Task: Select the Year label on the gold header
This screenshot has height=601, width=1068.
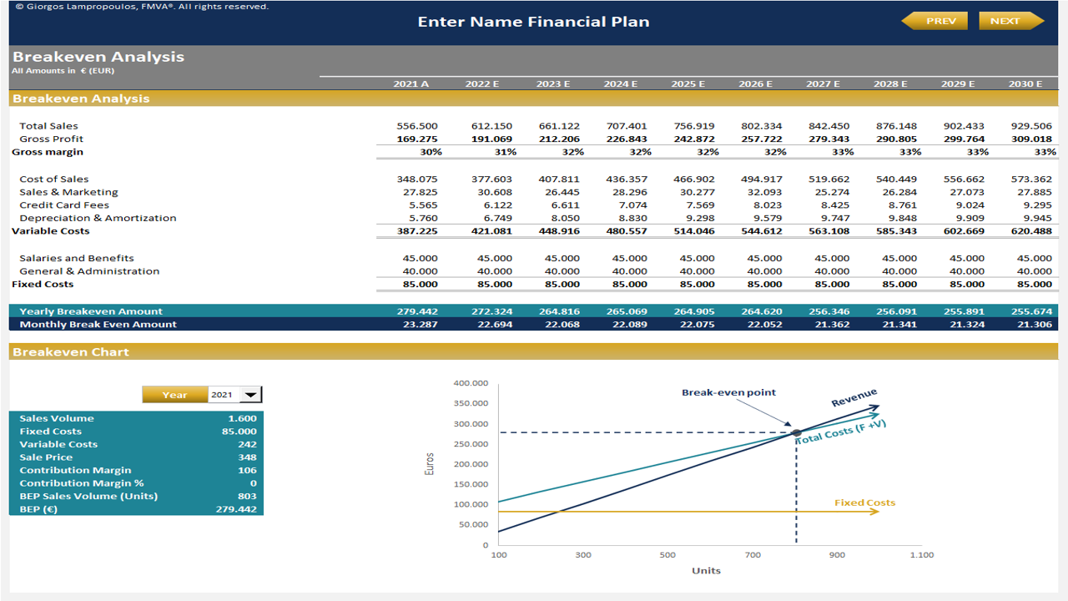Action: (x=174, y=394)
